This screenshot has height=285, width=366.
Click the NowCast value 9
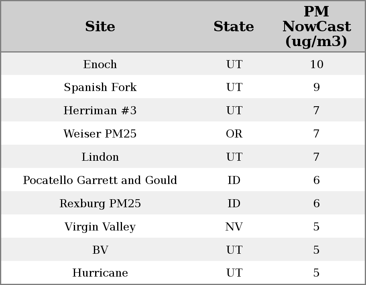(x=316, y=87)
